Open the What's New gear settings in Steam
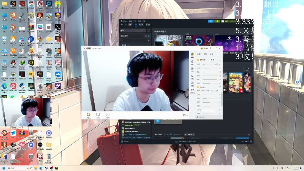This screenshot has height=171, width=304. 165,32
